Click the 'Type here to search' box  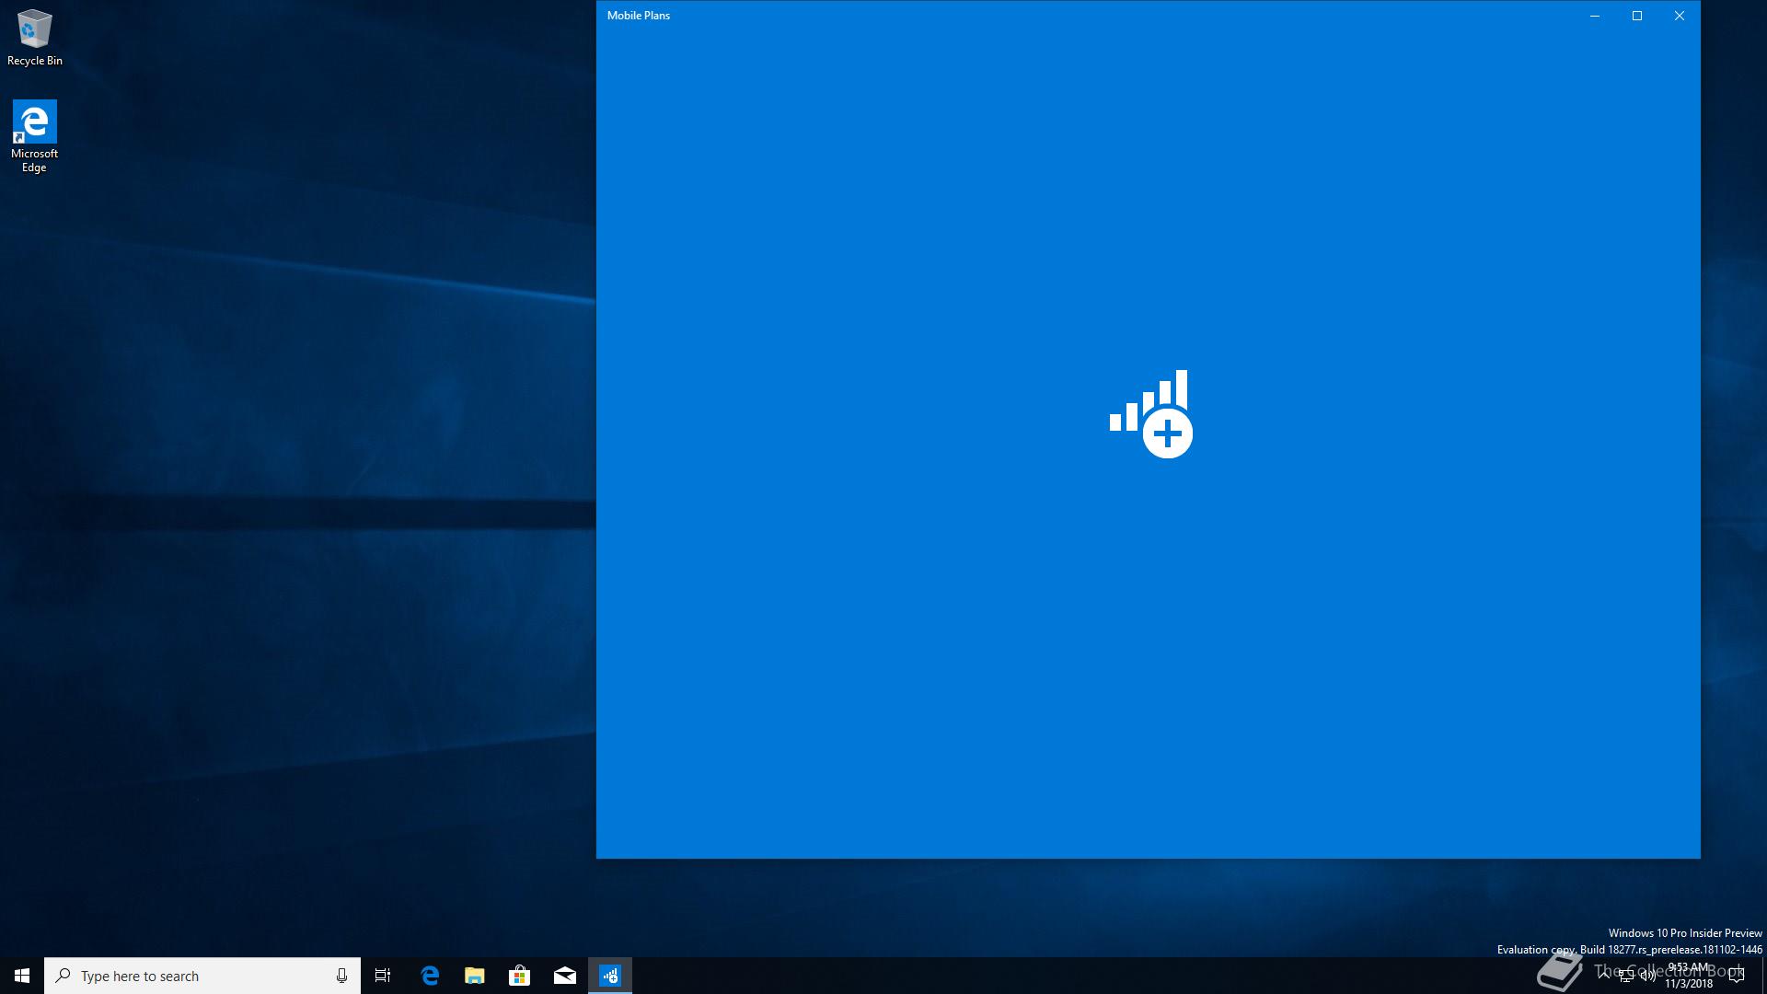pyautogui.click(x=202, y=976)
